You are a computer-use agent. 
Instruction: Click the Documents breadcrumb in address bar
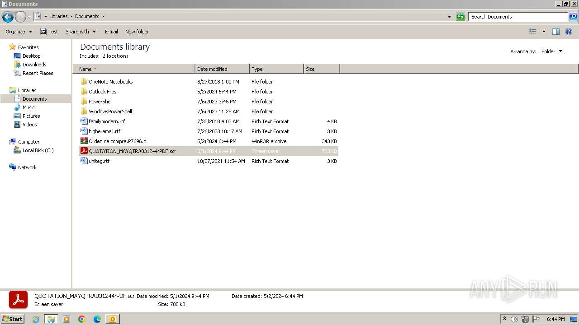87,16
